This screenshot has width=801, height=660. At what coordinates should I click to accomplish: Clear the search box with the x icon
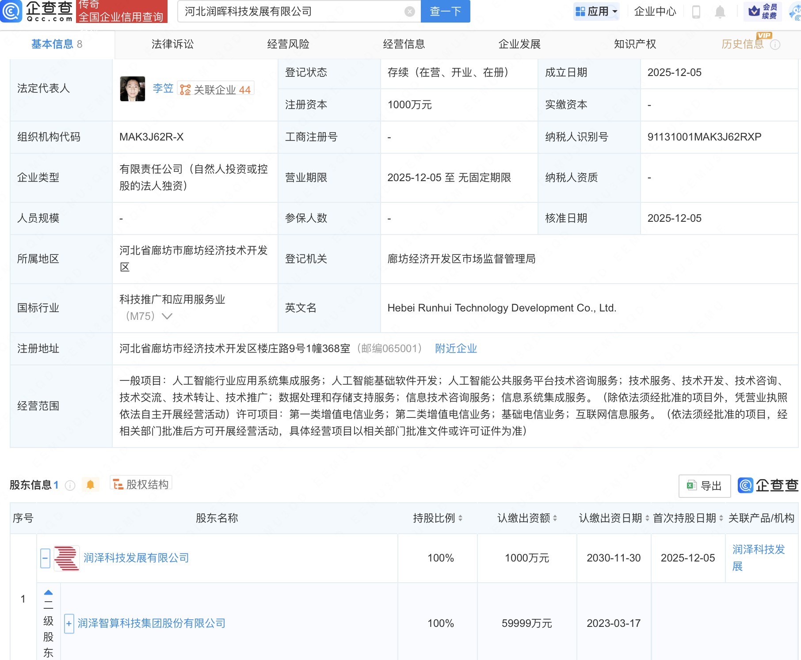pyautogui.click(x=410, y=11)
